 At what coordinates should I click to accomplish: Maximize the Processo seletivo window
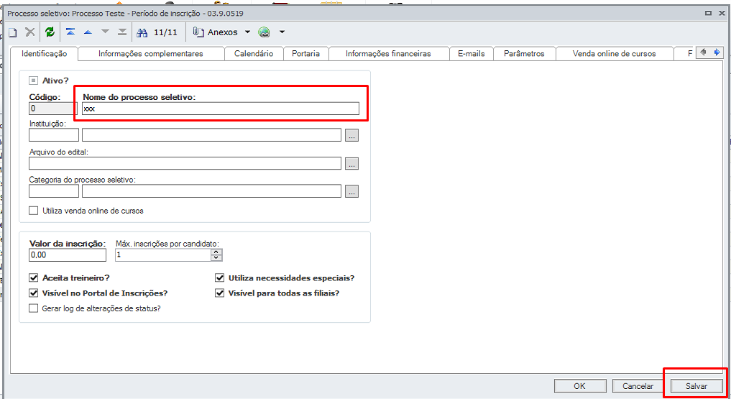(x=708, y=13)
